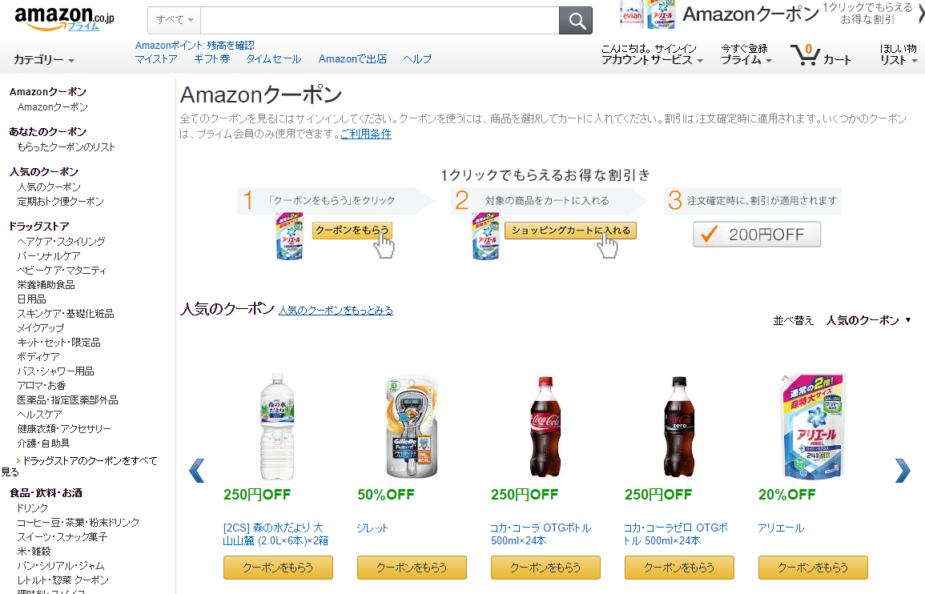Image resolution: width=925 pixels, height=594 pixels.
Task: Expand the アカウントサービス menu
Action: [652, 60]
